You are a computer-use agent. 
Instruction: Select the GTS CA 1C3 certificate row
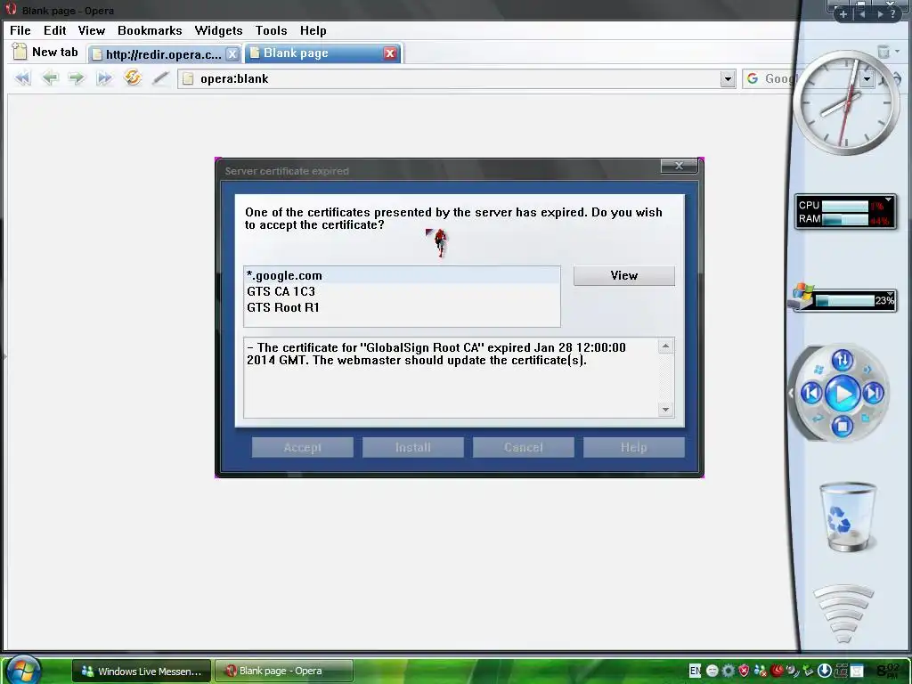(402, 291)
